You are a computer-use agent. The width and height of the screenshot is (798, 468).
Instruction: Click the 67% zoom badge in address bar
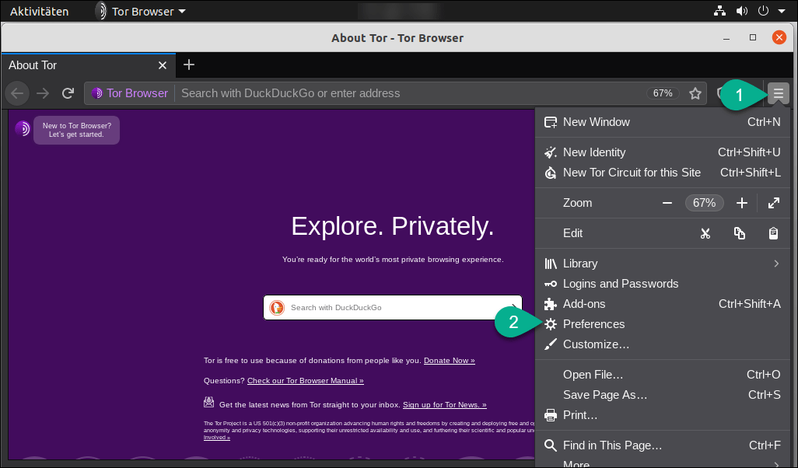(x=663, y=93)
